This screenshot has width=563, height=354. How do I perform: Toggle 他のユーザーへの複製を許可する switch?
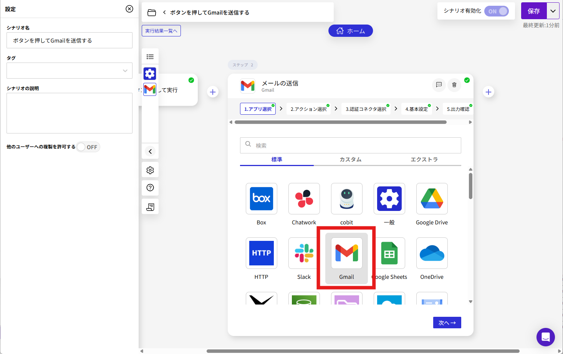pyautogui.click(x=88, y=147)
